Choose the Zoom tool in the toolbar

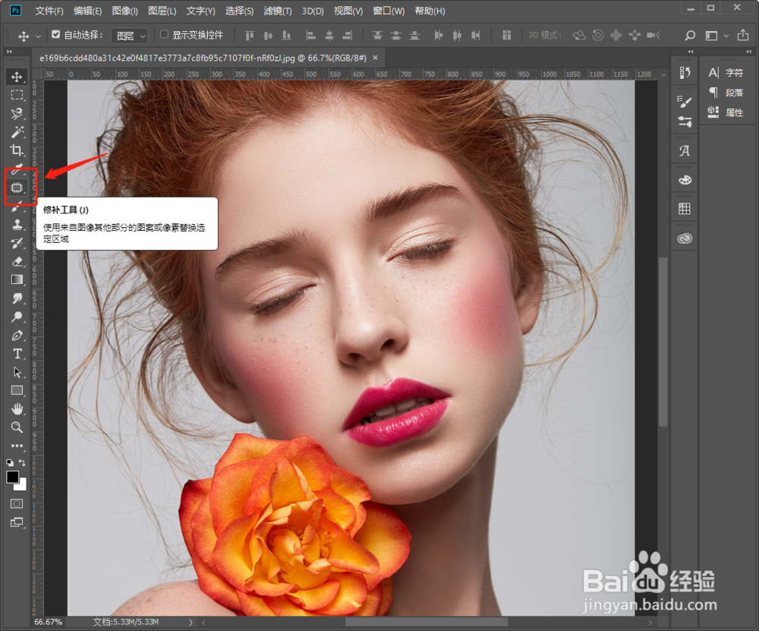click(x=17, y=428)
